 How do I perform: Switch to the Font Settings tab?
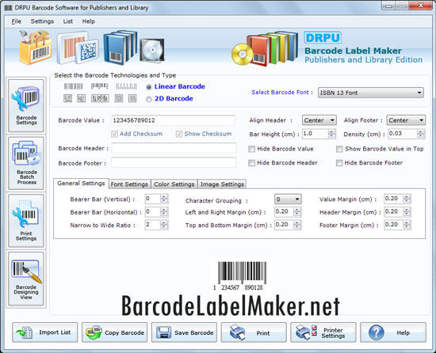pyautogui.click(x=129, y=184)
